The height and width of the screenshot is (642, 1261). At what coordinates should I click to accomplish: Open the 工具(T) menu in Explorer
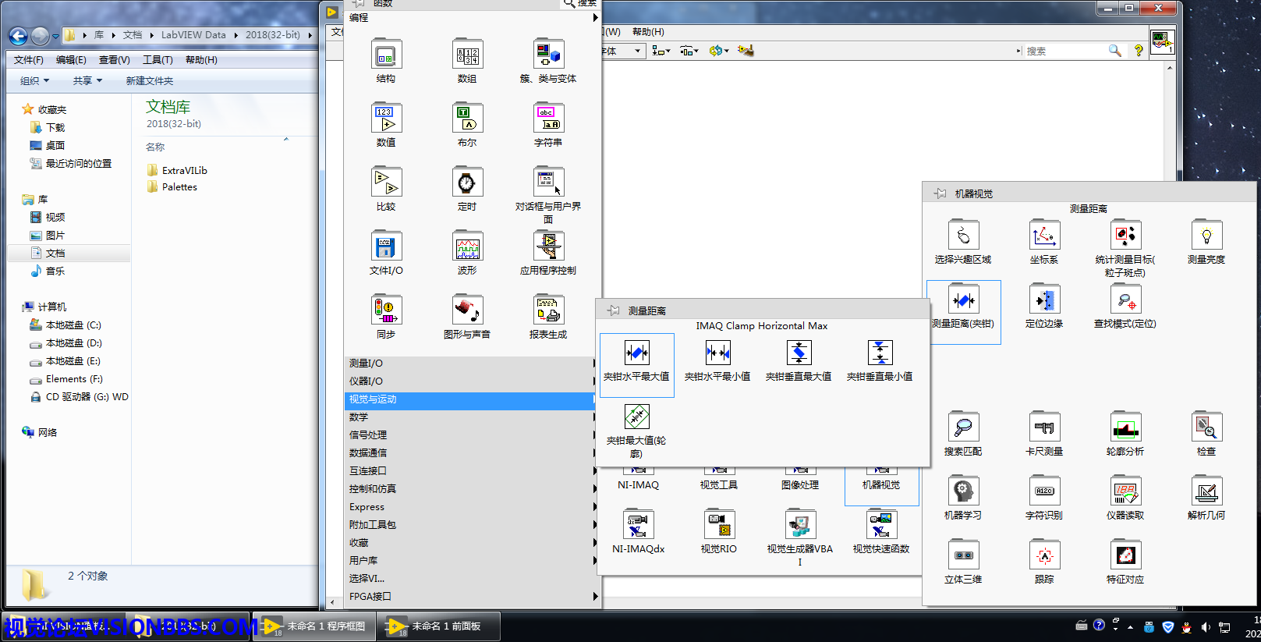157,60
